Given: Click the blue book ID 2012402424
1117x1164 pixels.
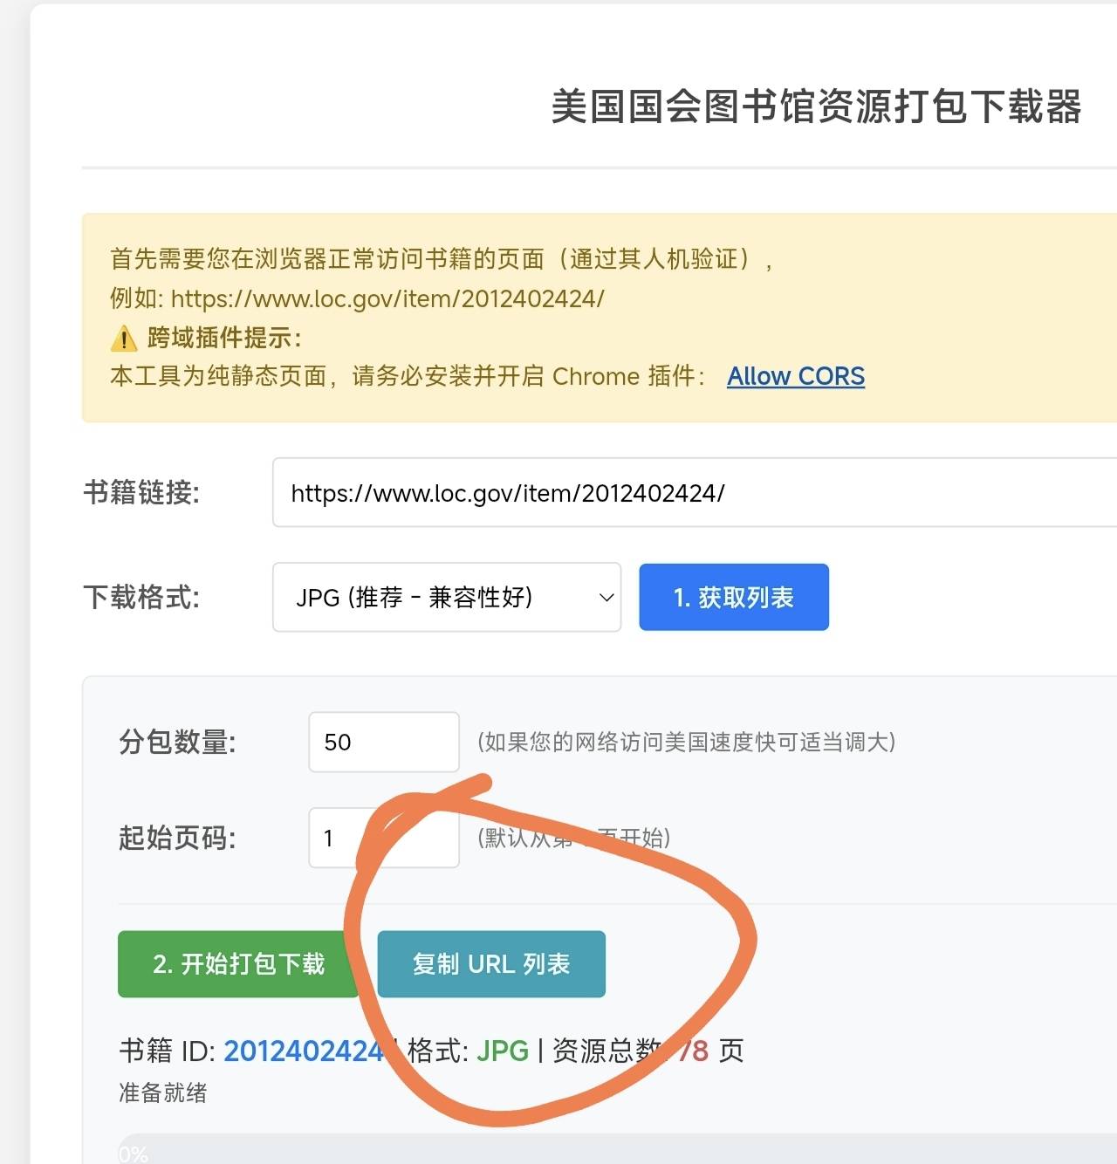Looking at the screenshot, I should pyautogui.click(x=303, y=1051).
